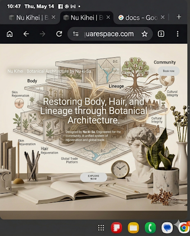Open the About navigation link
The height and width of the screenshot is (236, 190).
coord(115,73)
